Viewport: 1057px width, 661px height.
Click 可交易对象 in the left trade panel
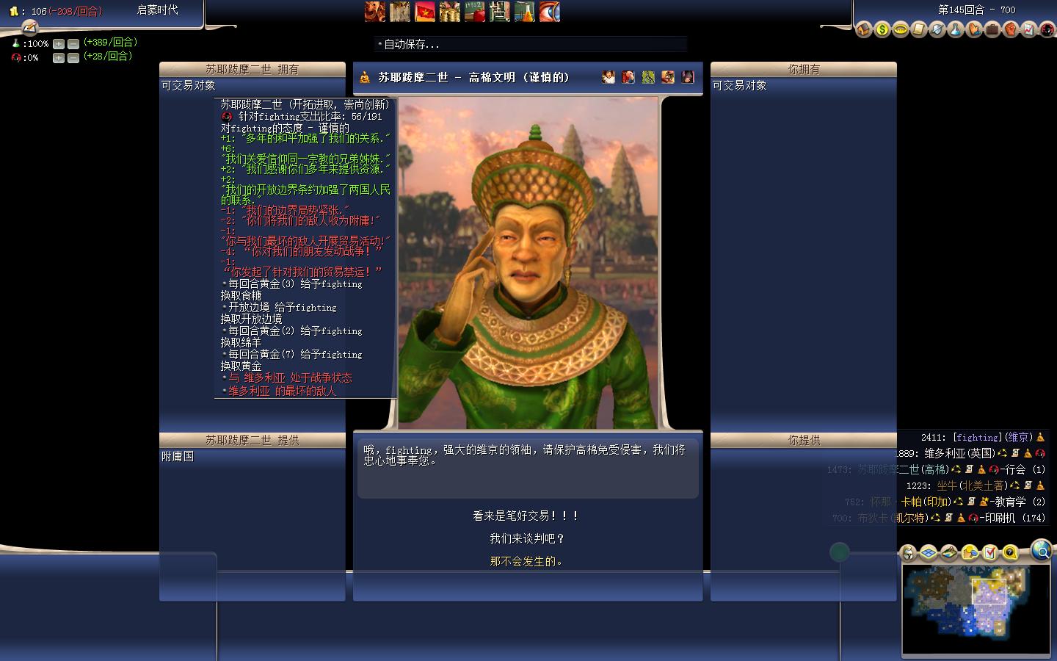(x=189, y=86)
